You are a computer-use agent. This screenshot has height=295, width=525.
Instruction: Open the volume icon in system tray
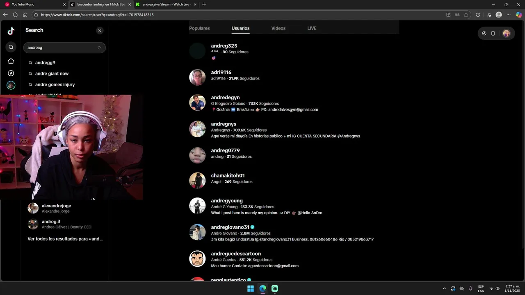pyautogui.click(x=498, y=288)
